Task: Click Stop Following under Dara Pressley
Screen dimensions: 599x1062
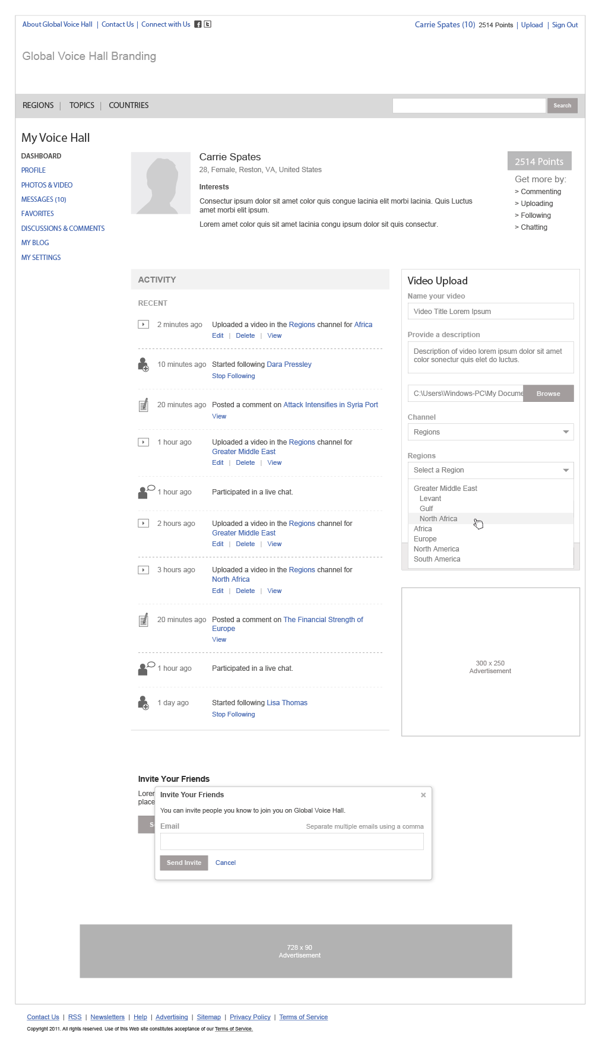Action: tap(233, 376)
